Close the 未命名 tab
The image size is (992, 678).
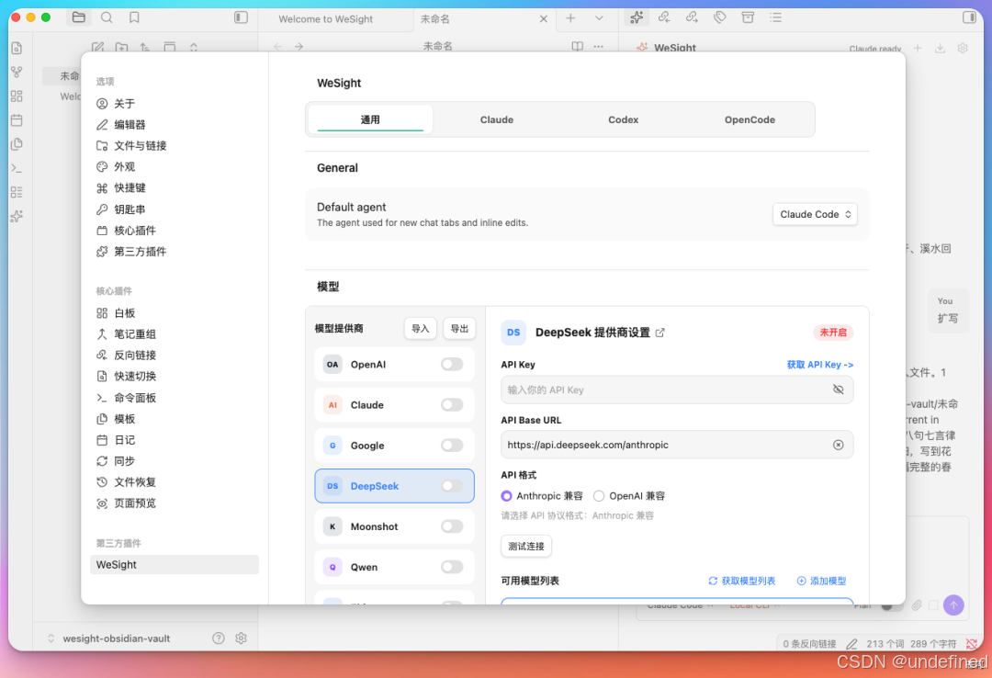(x=544, y=19)
